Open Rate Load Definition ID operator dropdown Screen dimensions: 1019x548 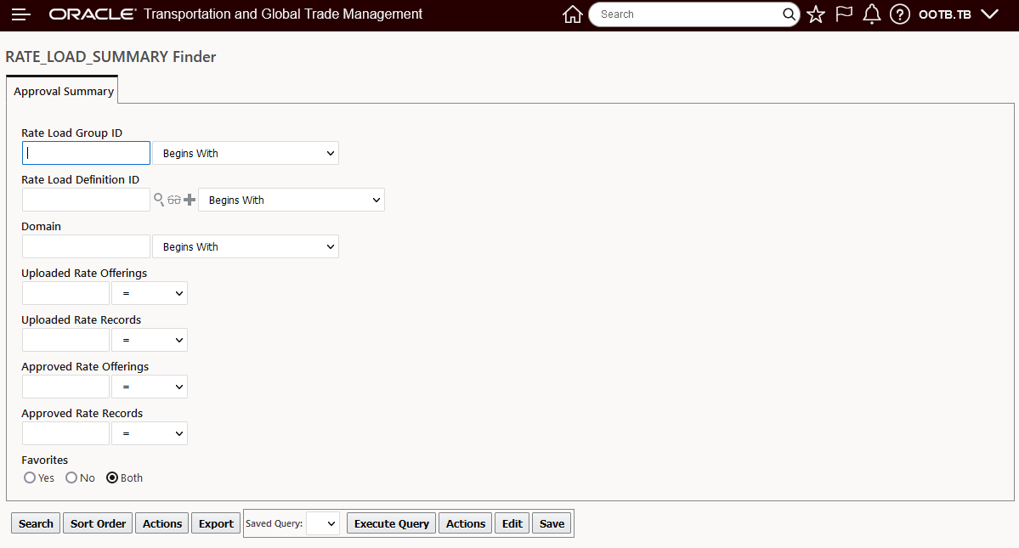coord(292,200)
